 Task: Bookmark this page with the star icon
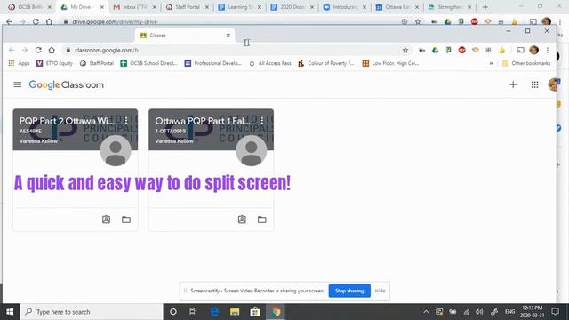405,50
